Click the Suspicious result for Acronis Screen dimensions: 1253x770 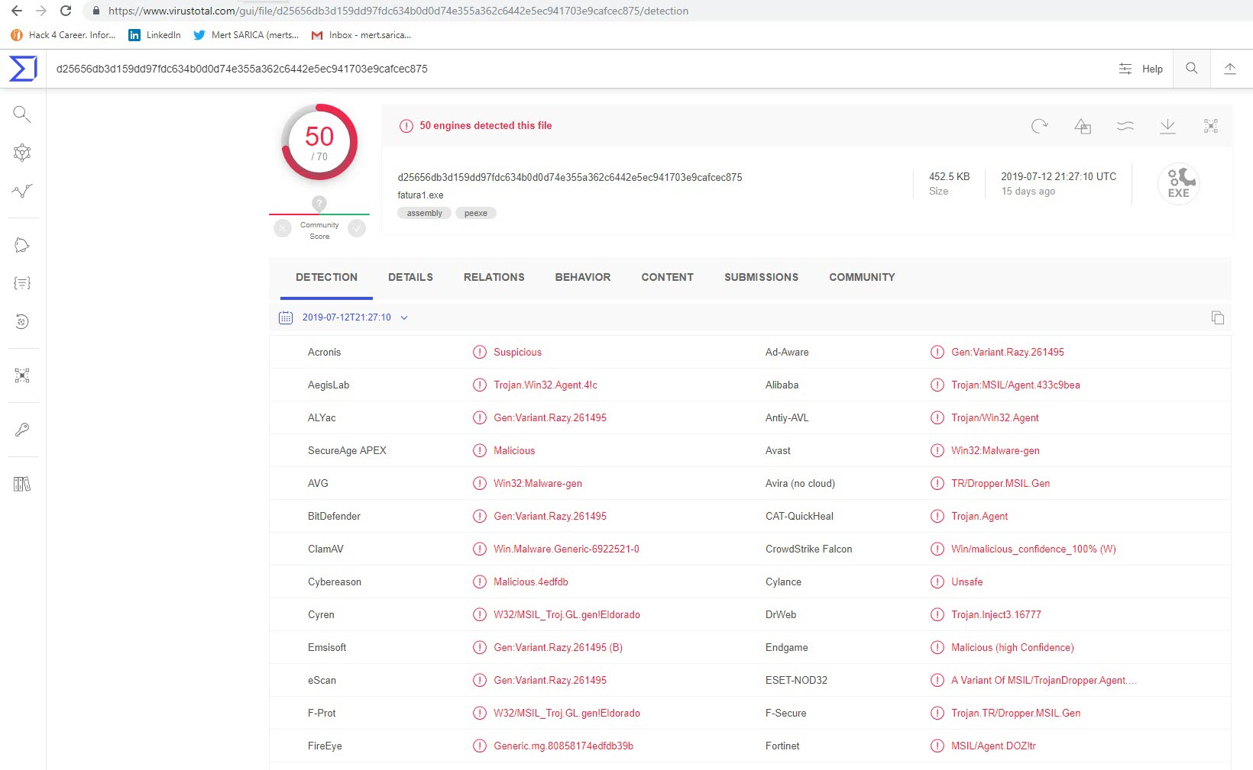click(x=517, y=353)
